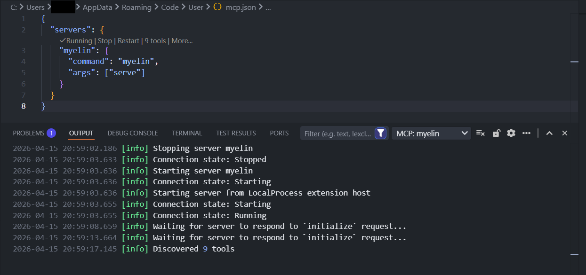The image size is (586, 275).
Task: Click the trailing breadcrumb ellipsis expander
Action: 268,7
